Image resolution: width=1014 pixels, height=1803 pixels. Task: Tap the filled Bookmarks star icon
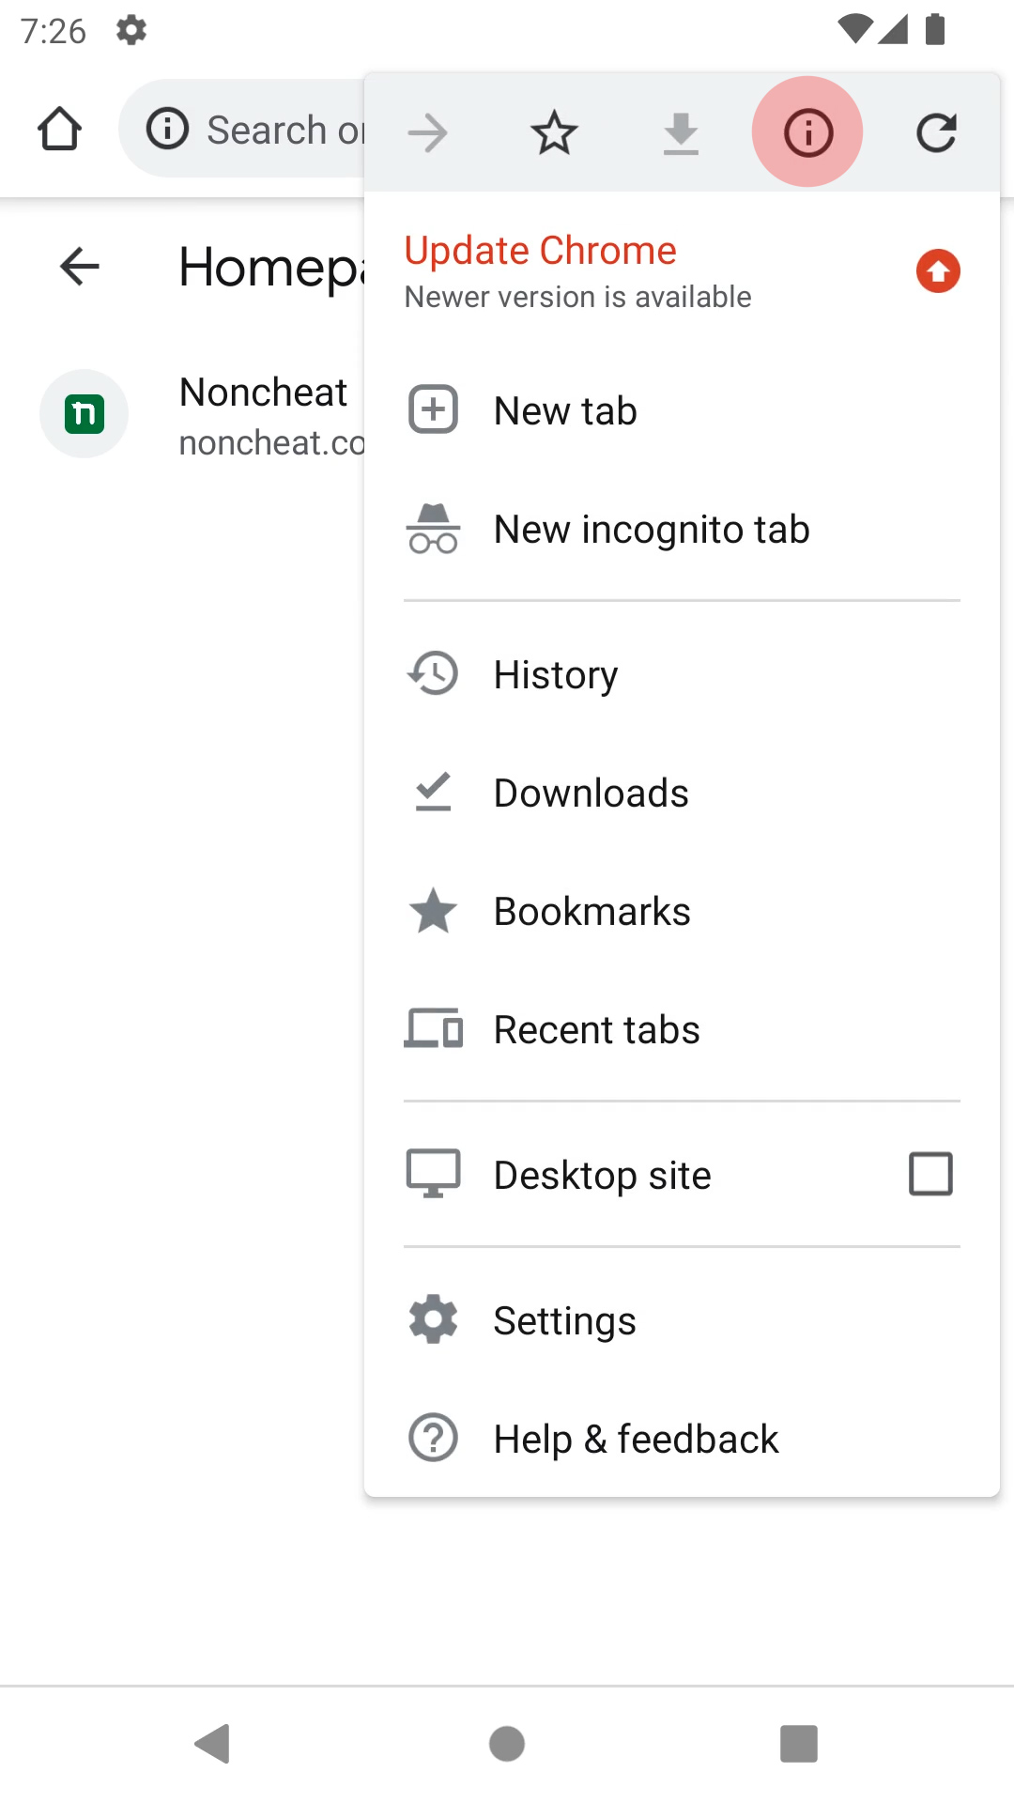coord(433,910)
